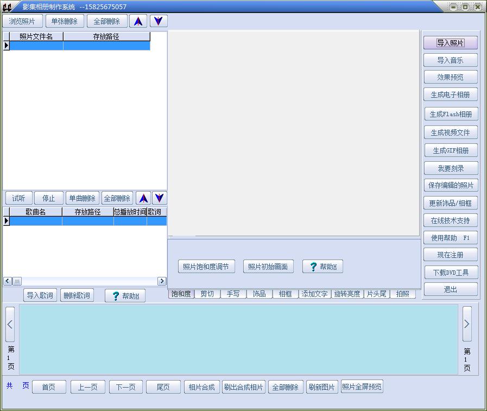The height and width of the screenshot is (411, 487).
Task: Click the 照片全屏预览 button
Action: (362, 387)
